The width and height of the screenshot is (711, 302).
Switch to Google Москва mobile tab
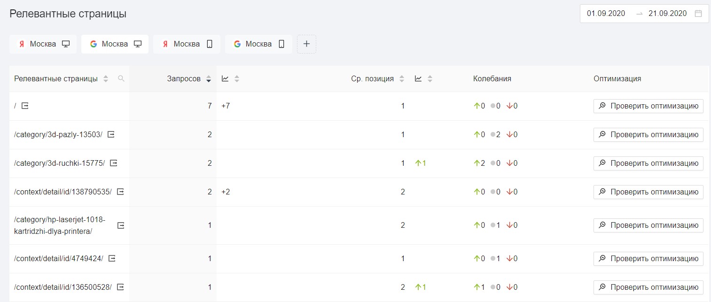click(258, 44)
